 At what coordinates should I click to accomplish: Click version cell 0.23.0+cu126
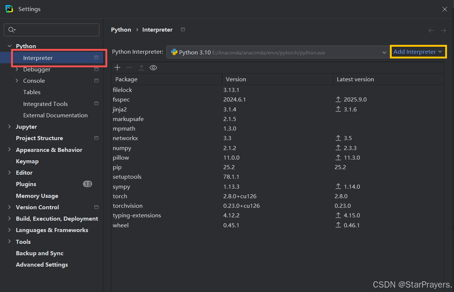241,206
